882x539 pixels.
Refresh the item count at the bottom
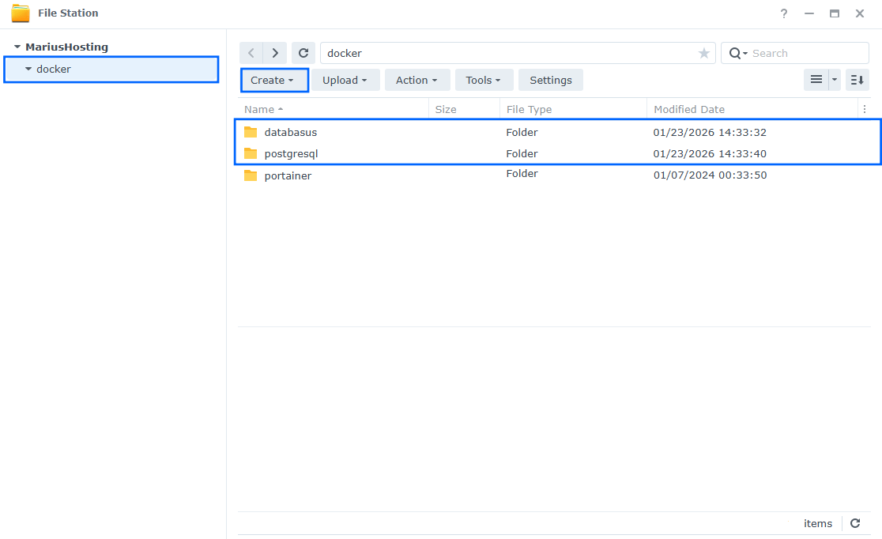click(854, 523)
